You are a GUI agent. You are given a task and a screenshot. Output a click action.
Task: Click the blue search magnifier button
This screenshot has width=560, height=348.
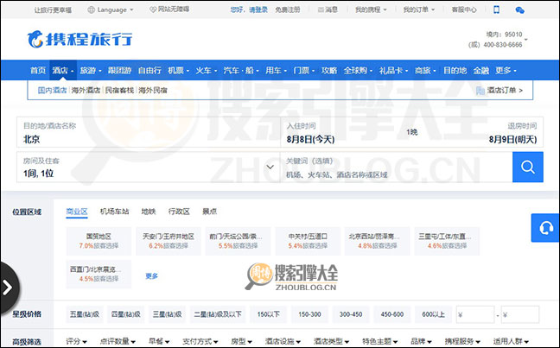[527, 167]
